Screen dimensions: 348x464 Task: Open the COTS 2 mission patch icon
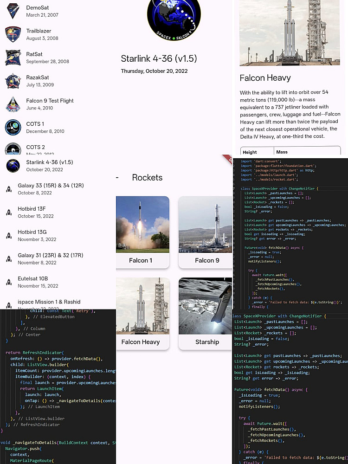(x=13, y=149)
